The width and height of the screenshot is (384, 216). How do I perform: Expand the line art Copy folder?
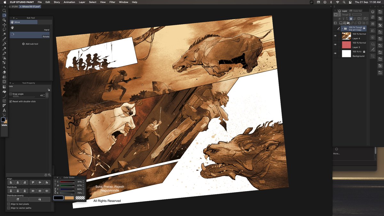coord(342,28)
